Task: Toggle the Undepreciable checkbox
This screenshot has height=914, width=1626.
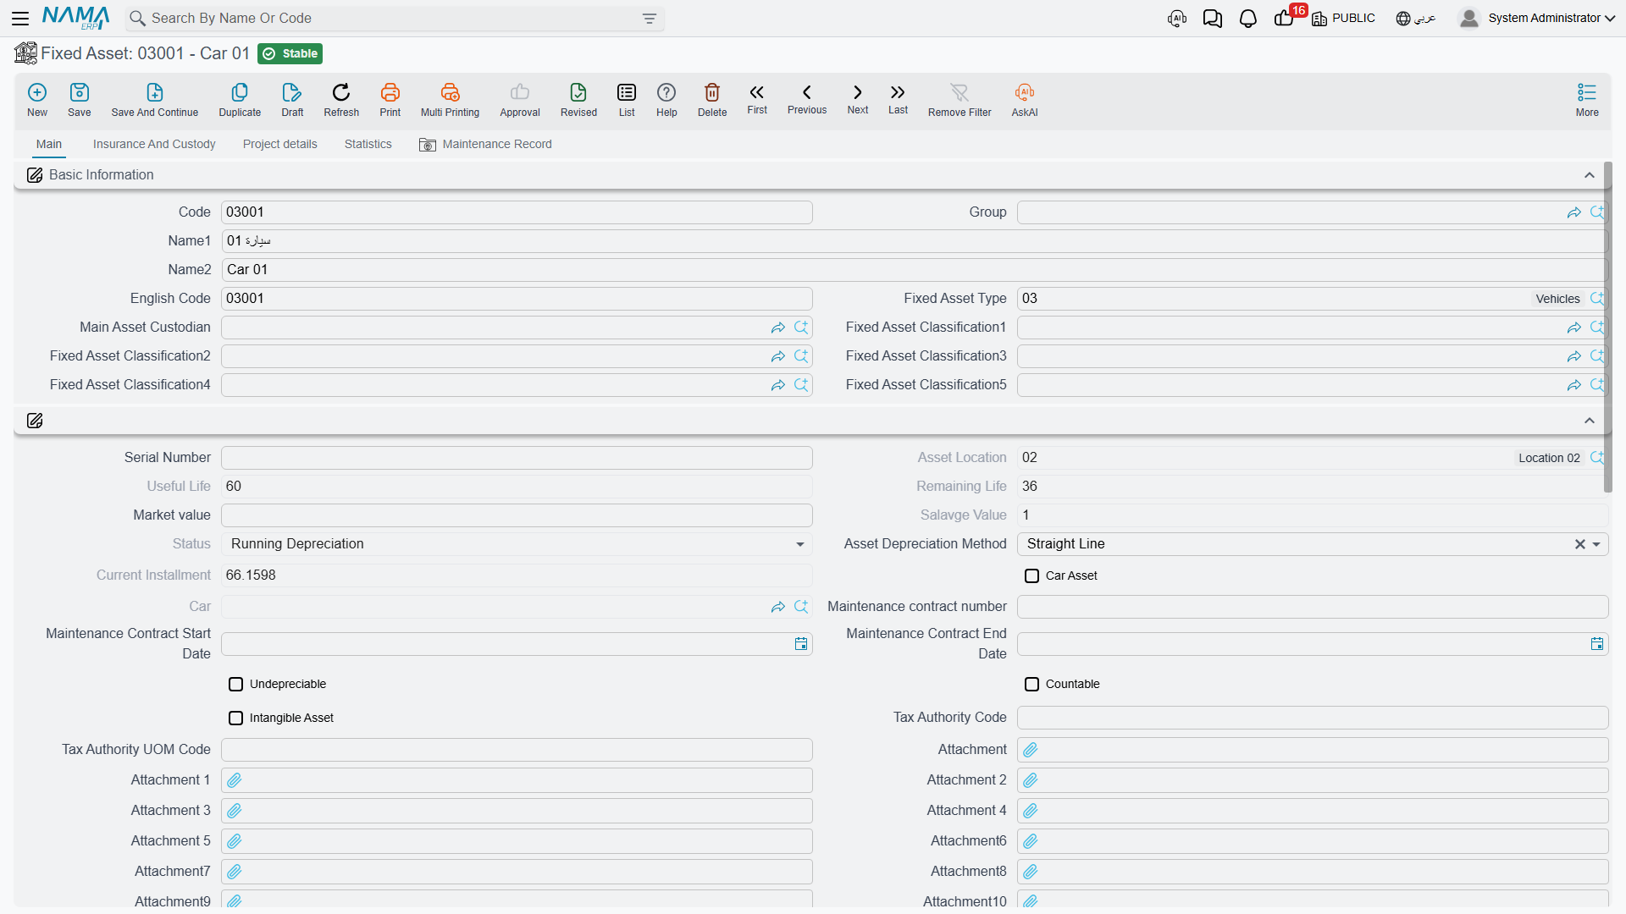Action: (235, 685)
